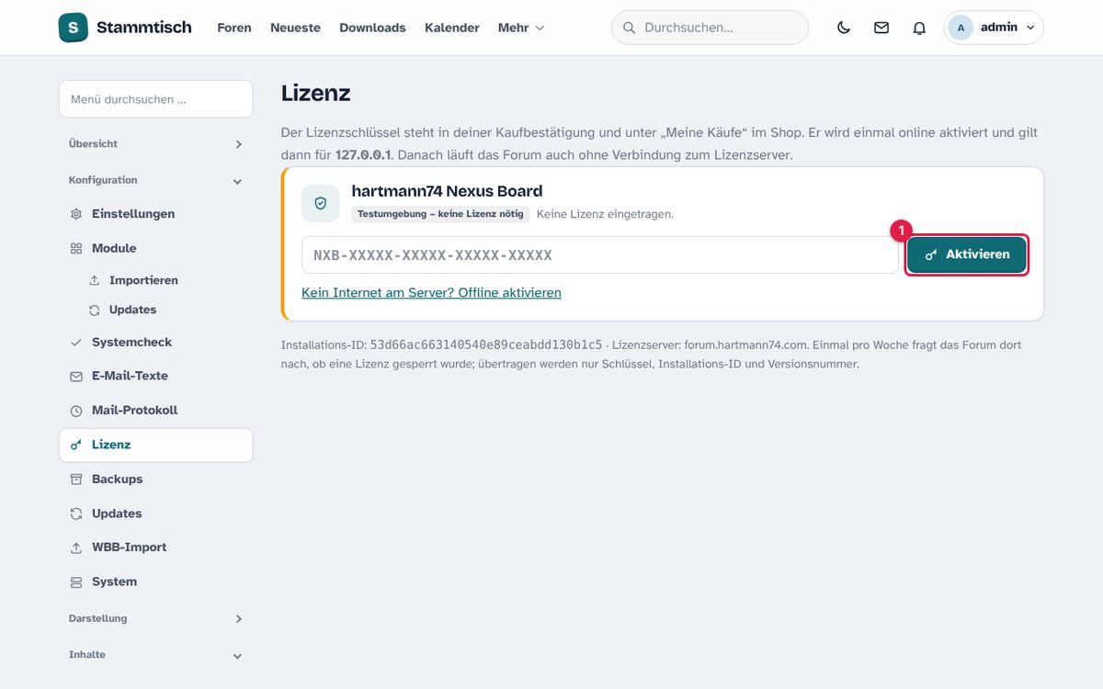Click the 'Testumgebung – keine Lizenz nötig' badge
This screenshot has height=689, width=1103.
pos(440,214)
